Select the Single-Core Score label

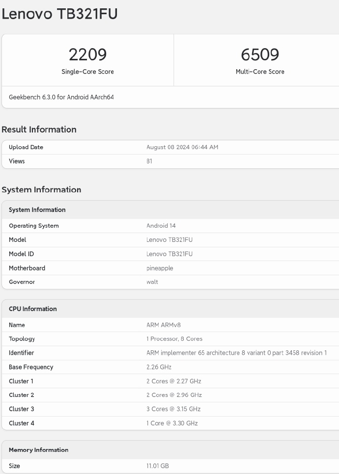tap(87, 72)
